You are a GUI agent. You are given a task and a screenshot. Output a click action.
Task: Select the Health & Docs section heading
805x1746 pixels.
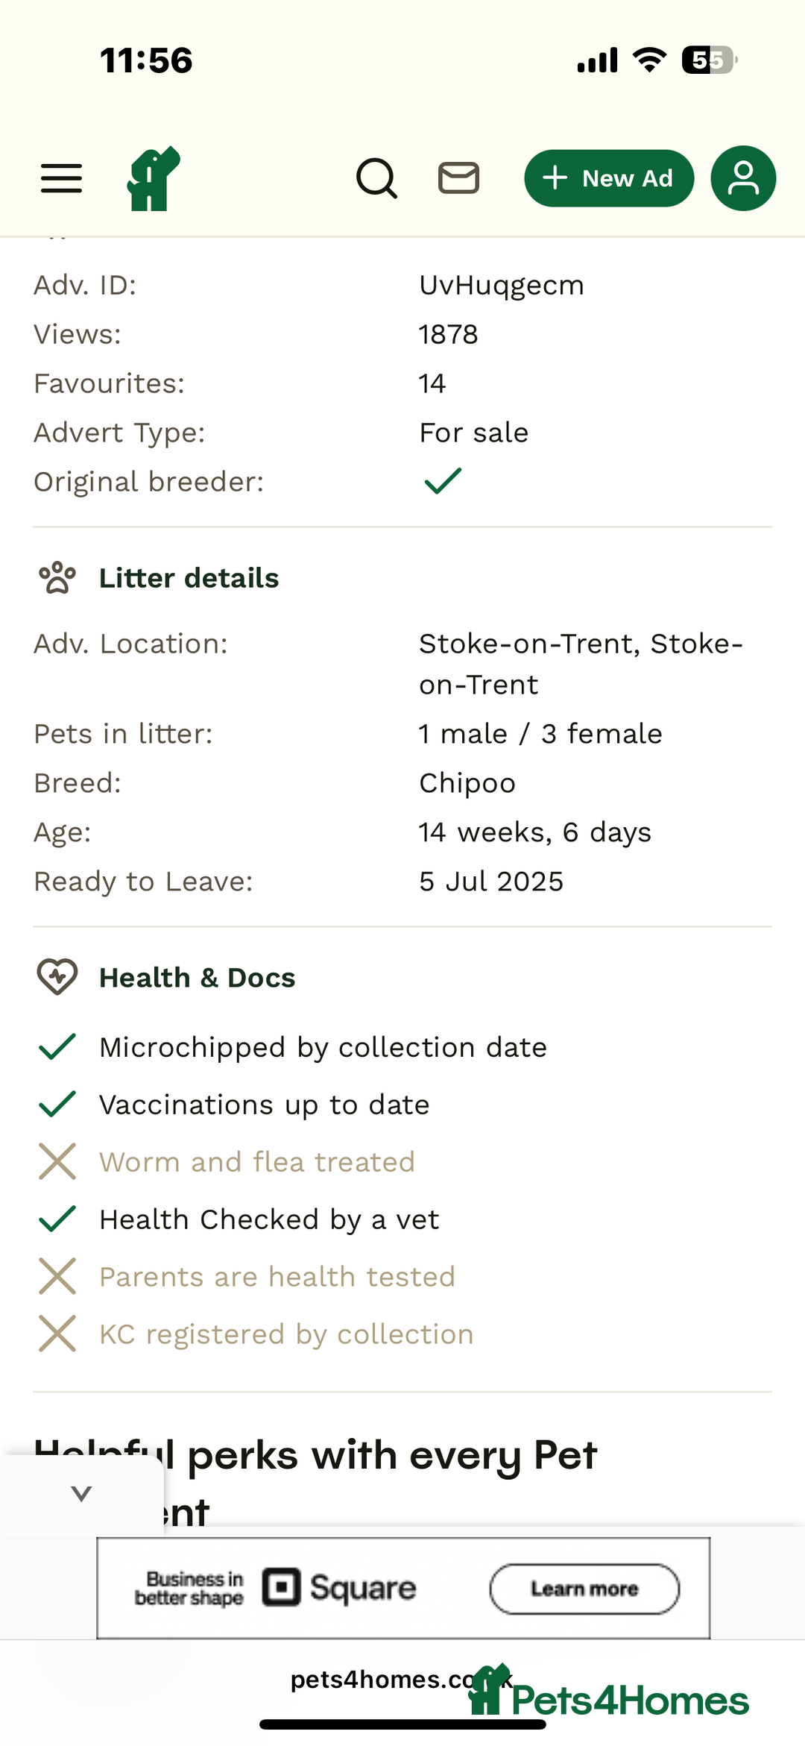point(198,978)
